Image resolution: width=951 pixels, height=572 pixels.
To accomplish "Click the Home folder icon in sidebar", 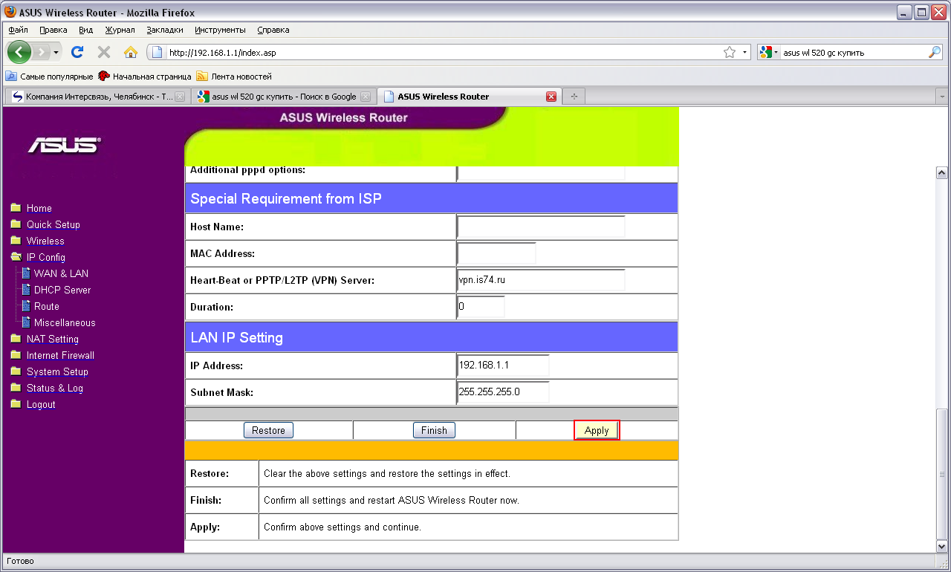I will tap(16, 208).
